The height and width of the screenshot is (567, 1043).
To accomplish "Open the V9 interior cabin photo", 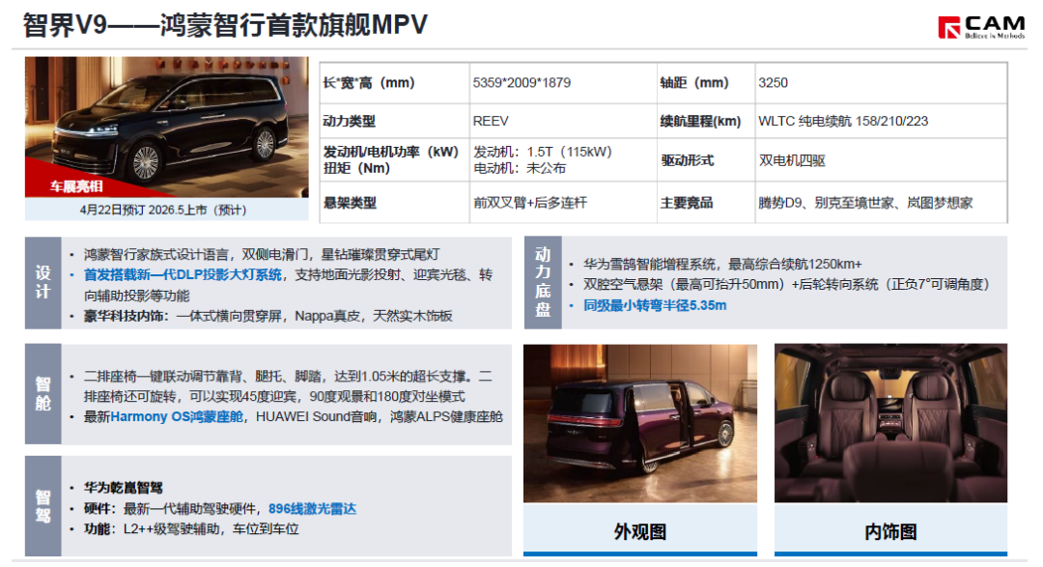I will point(890,423).
